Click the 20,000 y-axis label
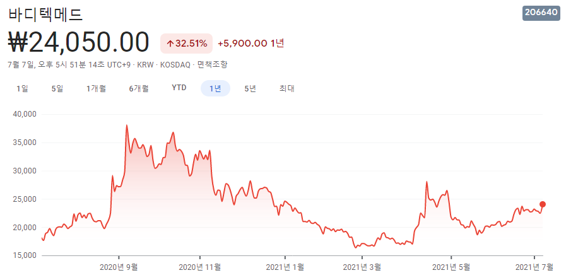Screen dimensions: 566x280 click(25, 227)
